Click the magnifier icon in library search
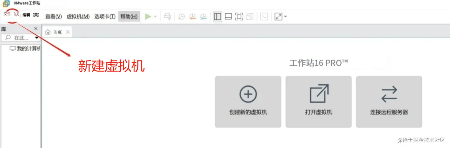This screenshot has height=148, width=450. click(8, 38)
